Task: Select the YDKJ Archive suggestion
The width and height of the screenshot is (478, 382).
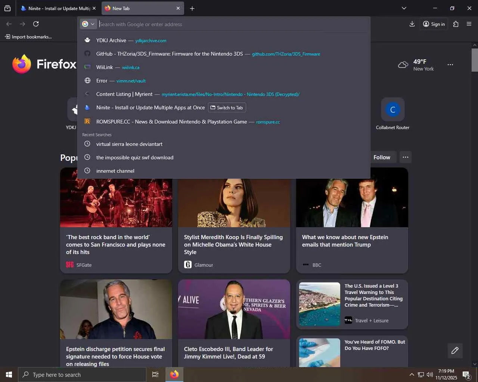Action: click(x=224, y=40)
